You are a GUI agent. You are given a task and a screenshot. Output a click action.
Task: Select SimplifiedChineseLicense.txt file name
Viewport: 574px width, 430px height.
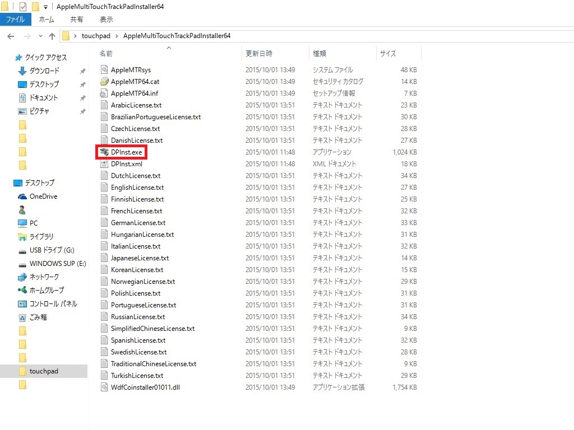(x=152, y=329)
